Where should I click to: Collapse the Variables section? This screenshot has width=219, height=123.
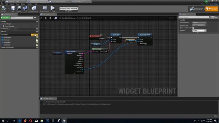coord(1,35)
